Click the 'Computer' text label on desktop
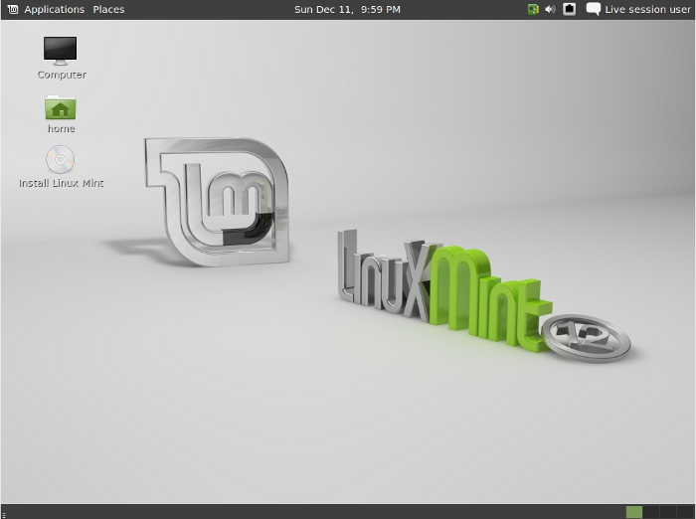The image size is (696, 519). 62,75
